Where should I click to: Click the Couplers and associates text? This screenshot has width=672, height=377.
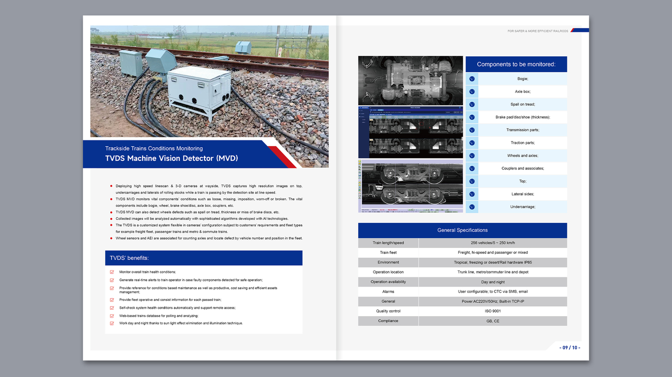(x=522, y=168)
